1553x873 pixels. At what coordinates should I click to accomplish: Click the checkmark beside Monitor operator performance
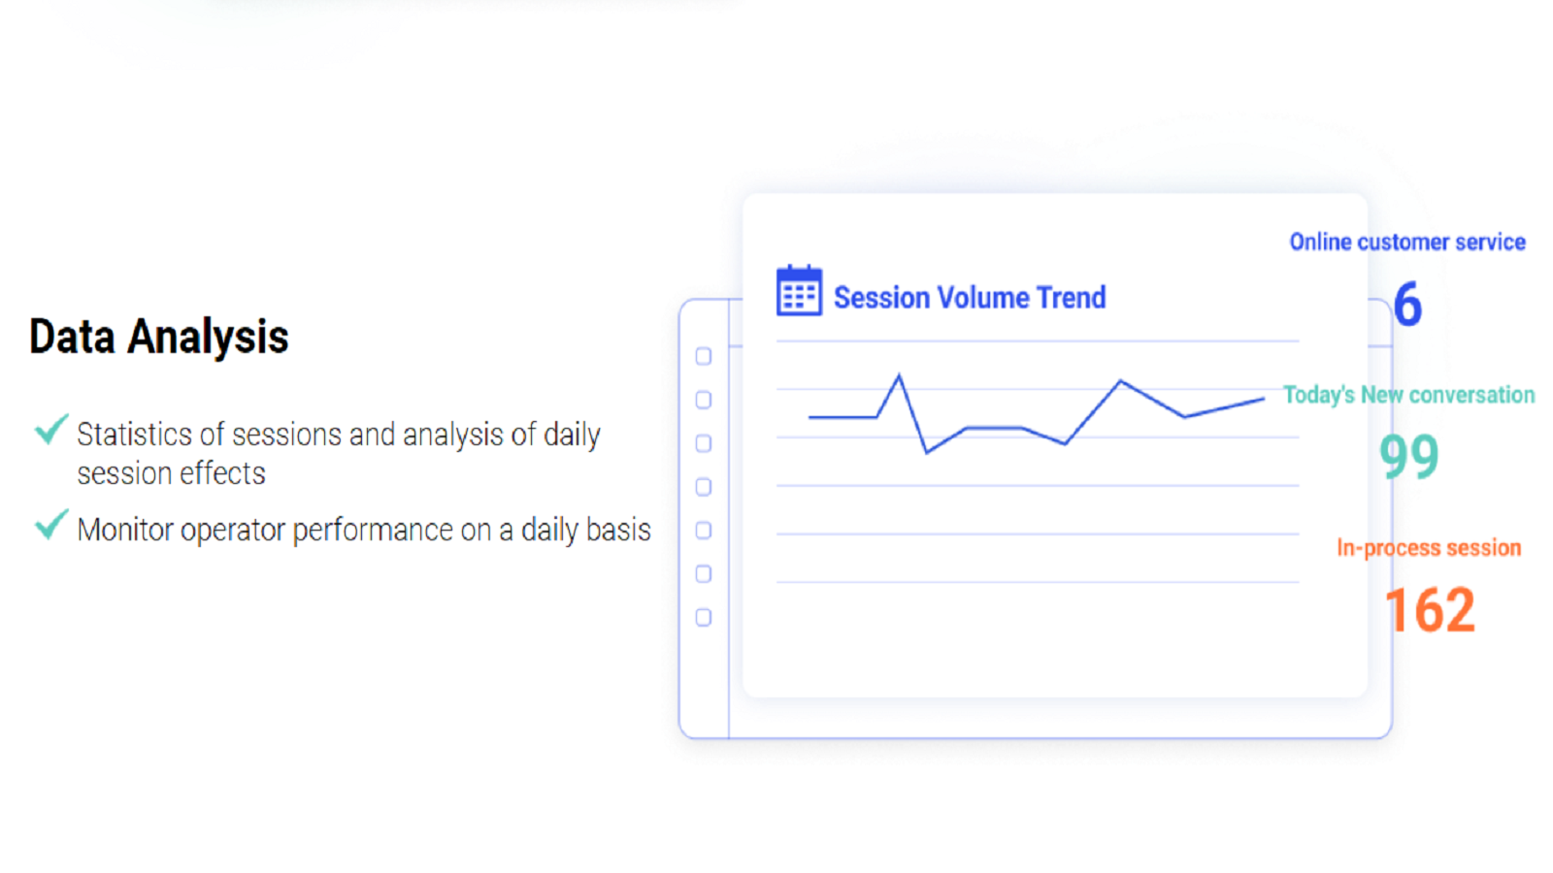pos(50,524)
